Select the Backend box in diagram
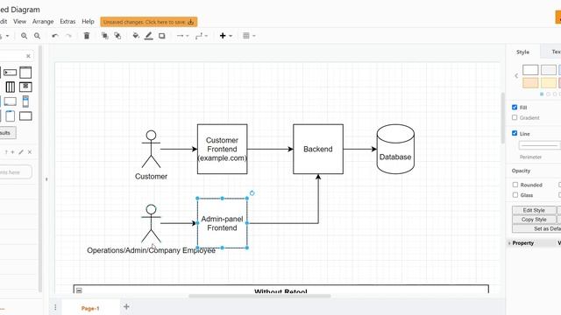The width and height of the screenshot is (561, 315). (x=318, y=149)
